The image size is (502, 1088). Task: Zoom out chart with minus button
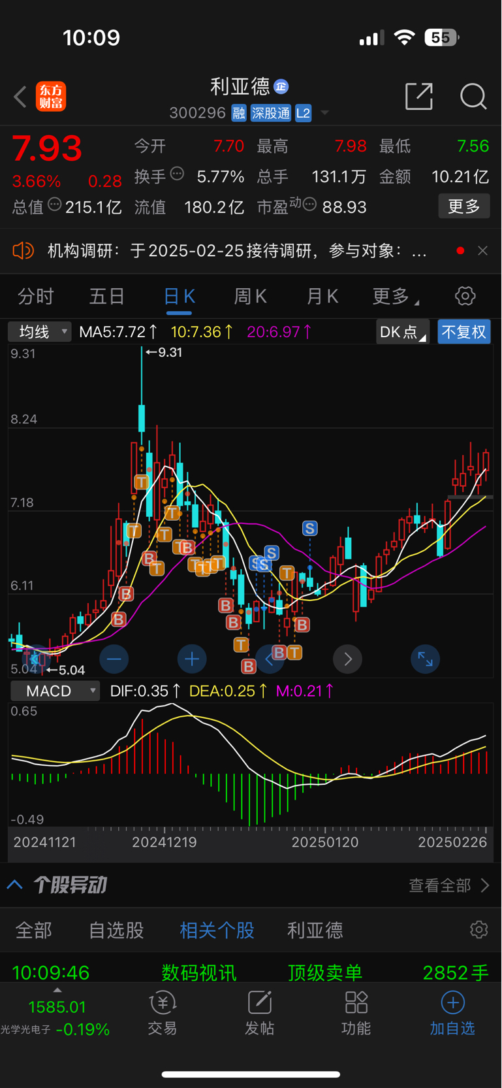114,659
